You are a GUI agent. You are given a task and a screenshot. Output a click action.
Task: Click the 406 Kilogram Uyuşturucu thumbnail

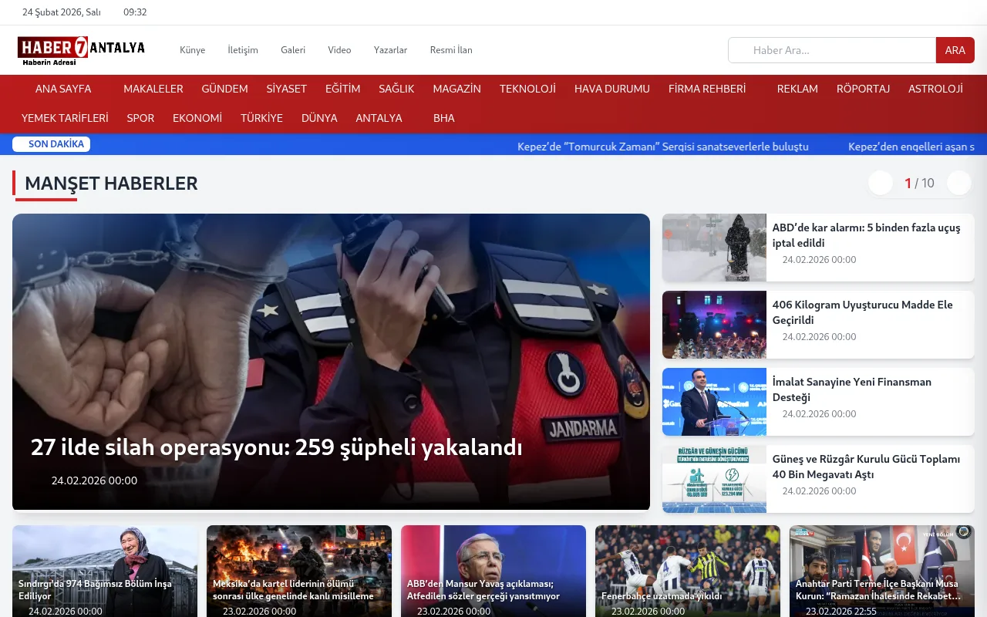714,325
